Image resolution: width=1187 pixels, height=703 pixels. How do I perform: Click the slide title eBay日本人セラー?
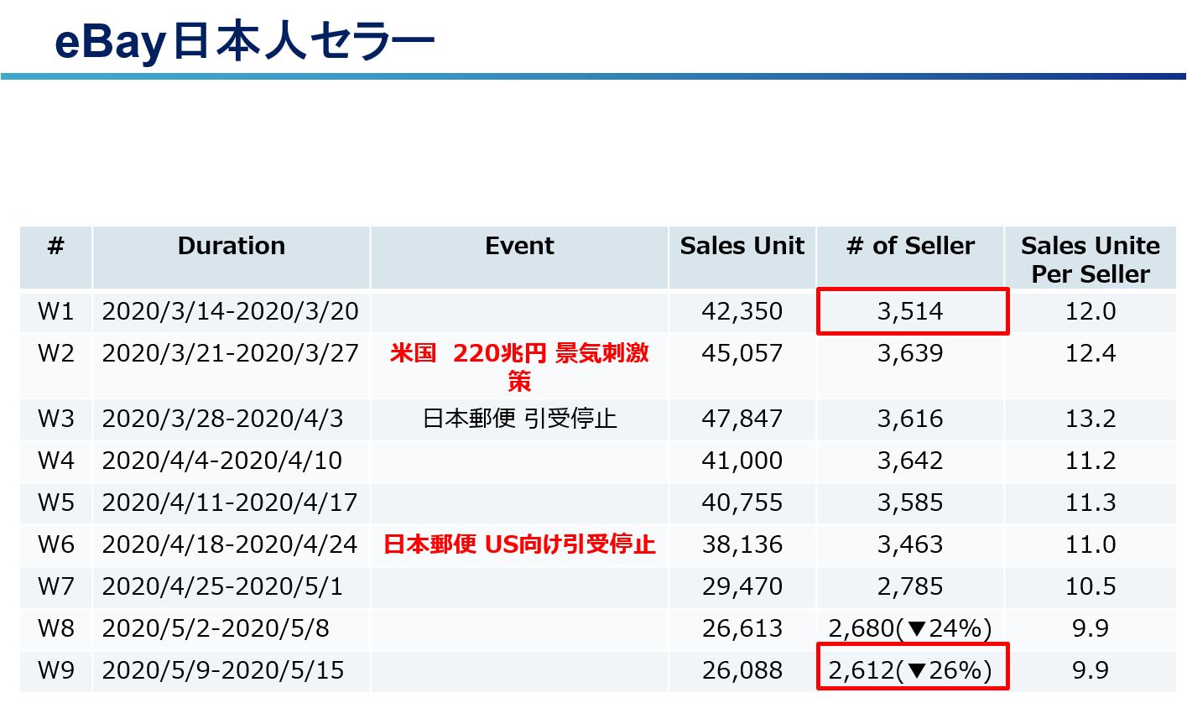pyautogui.click(x=244, y=42)
